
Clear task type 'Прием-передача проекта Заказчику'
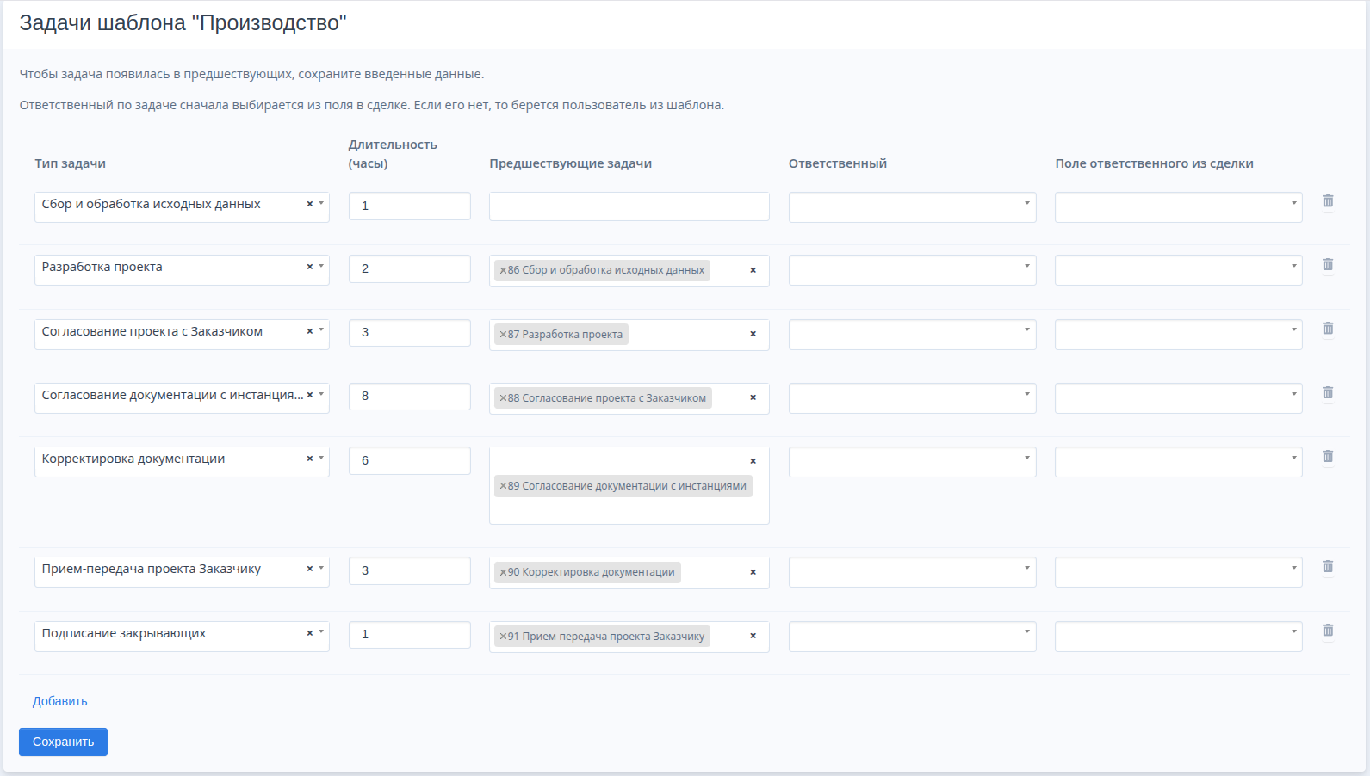click(310, 569)
